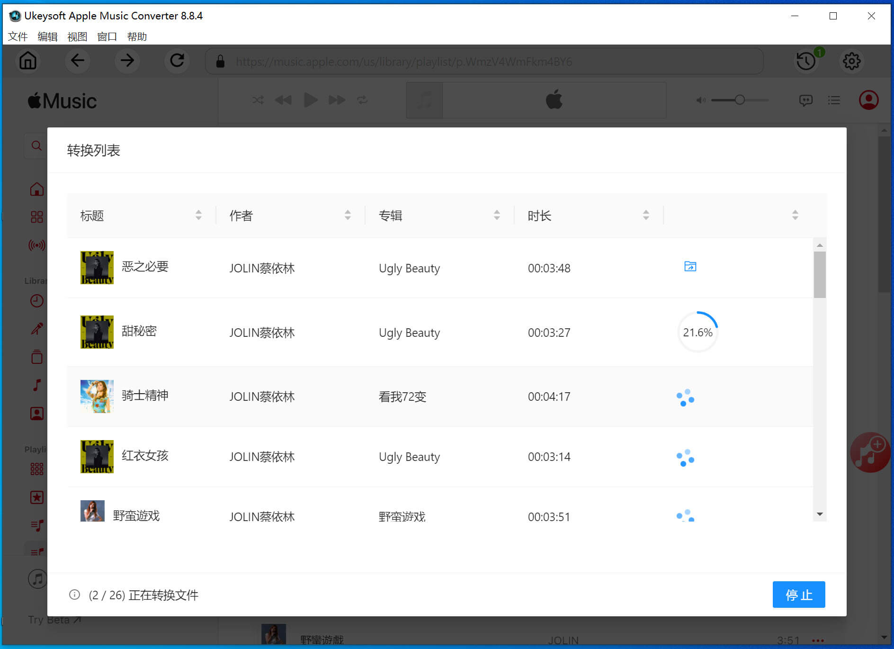Open the 帮助 menu
Image resolution: width=894 pixels, height=649 pixels.
137,36
